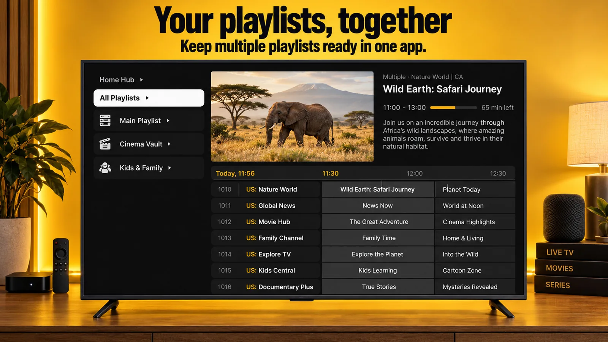Image resolution: width=608 pixels, height=342 pixels.
Task: Select the Mysteries Revealed program
Action: (x=475, y=287)
